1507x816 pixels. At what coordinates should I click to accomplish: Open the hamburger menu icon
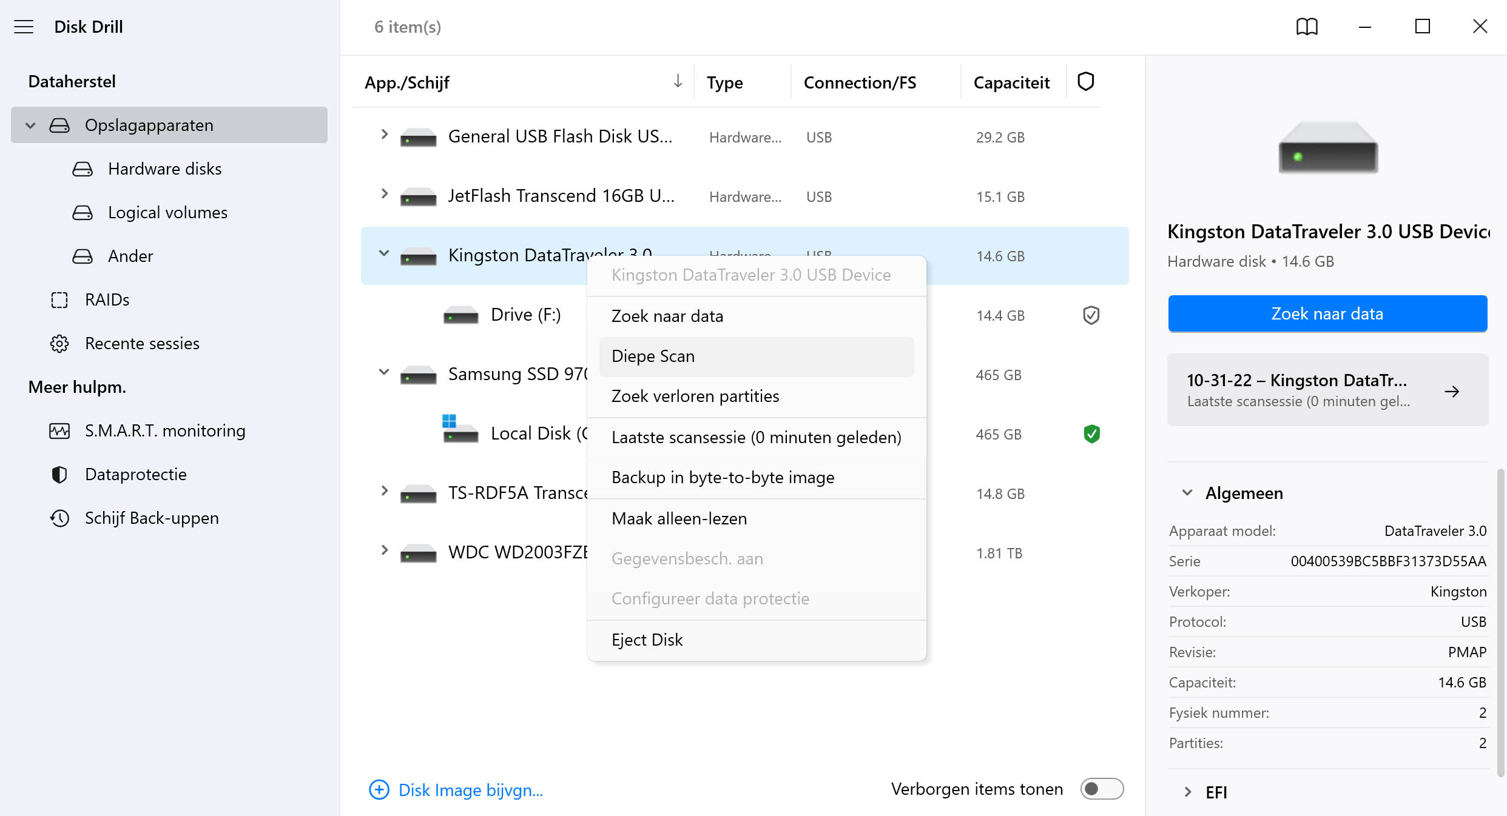tap(24, 27)
